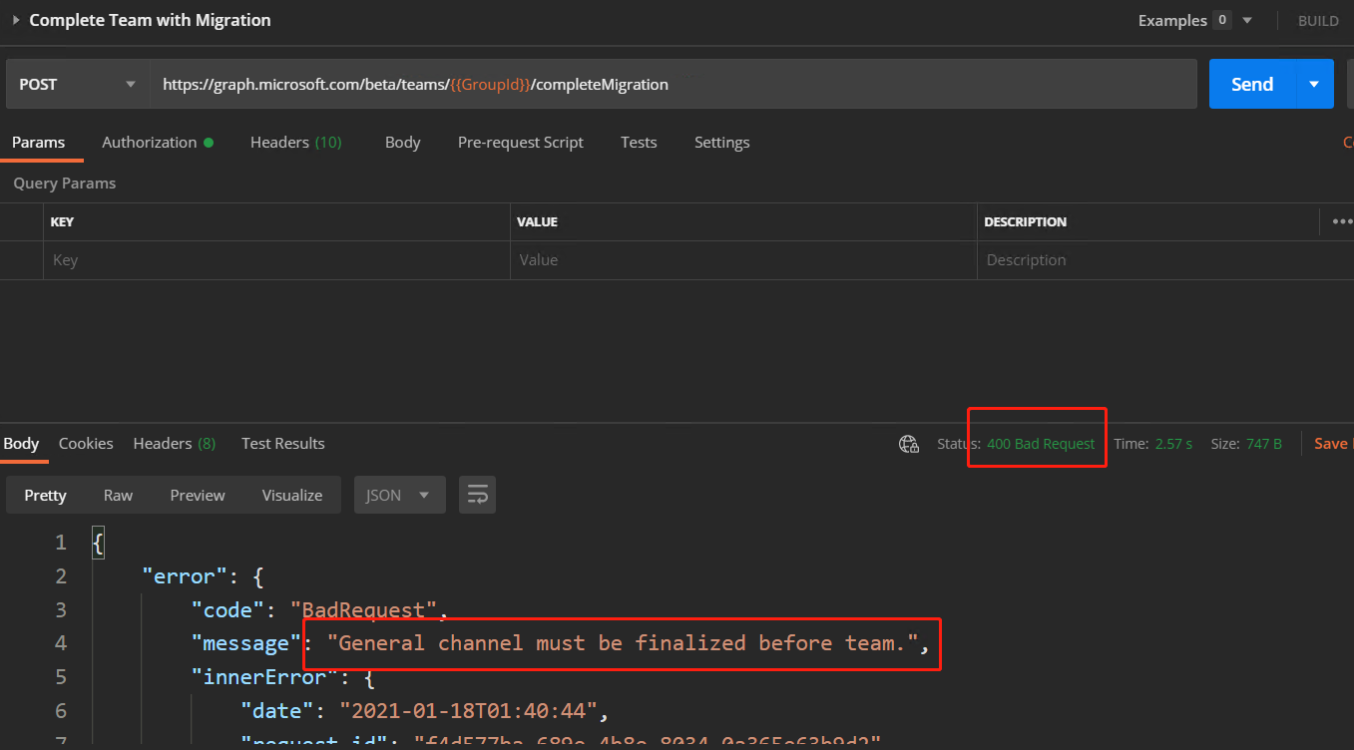This screenshot has width=1354, height=750.
Task: Click the Key query param field
Action: click(276, 260)
